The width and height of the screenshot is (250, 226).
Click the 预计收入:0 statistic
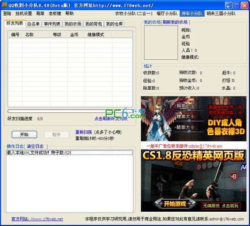(189, 88)
